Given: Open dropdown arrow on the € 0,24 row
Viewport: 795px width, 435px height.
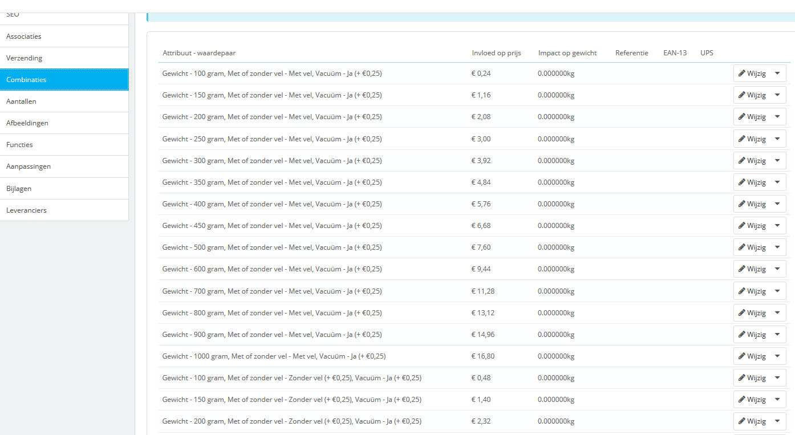Looking at the screenshot, I should (x=777, y=73).
